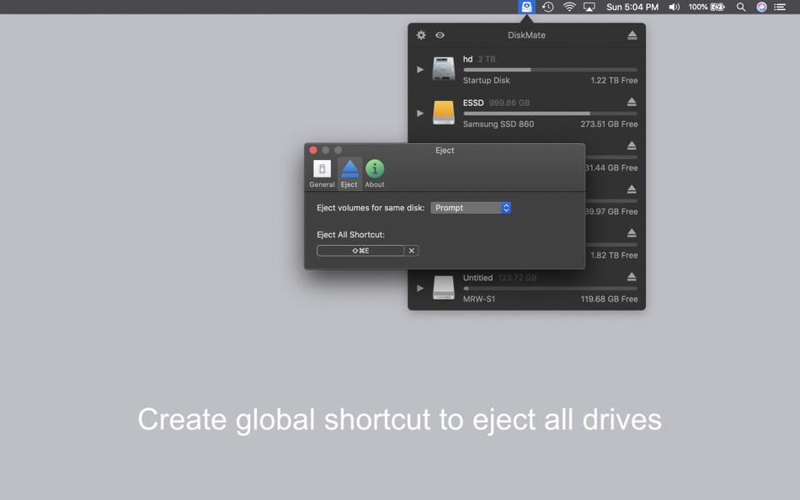Open Time Machine menu bar icon
This screenshot has width=800, height=500.
click(x=548, y=7)
